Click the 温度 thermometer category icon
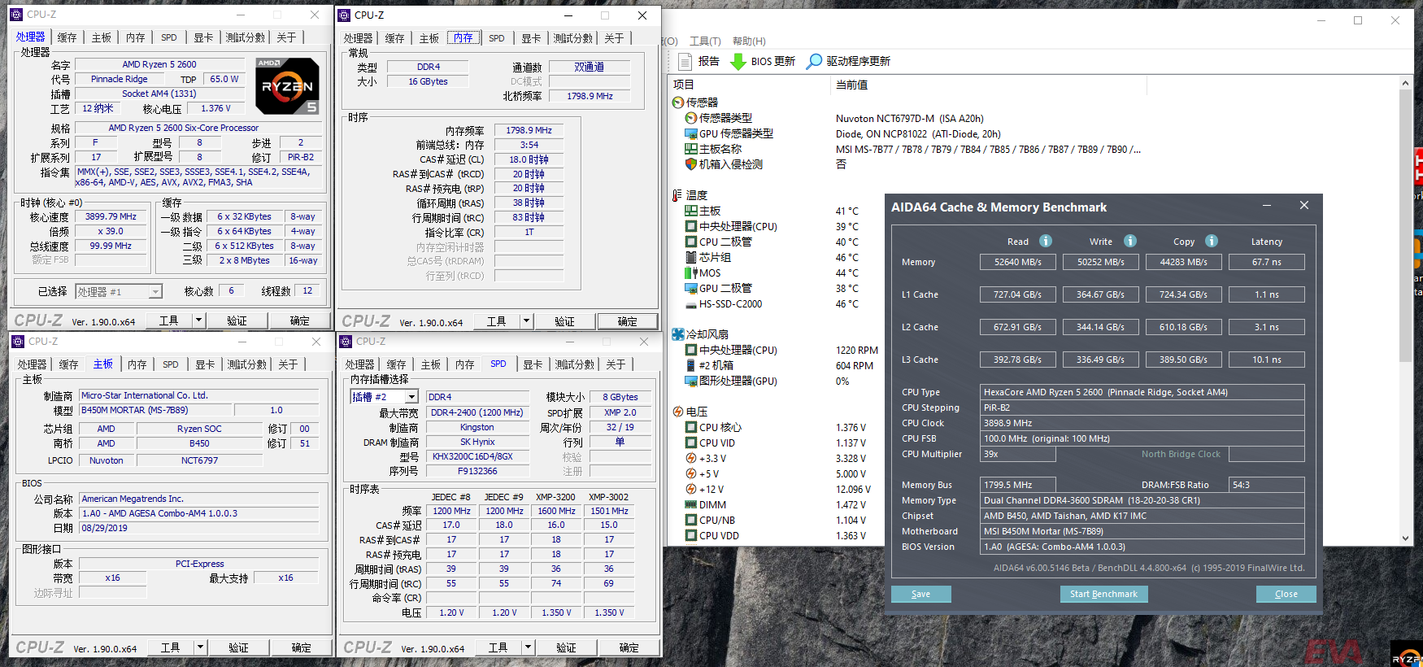The image size is (1423, 667). [677, 195]
